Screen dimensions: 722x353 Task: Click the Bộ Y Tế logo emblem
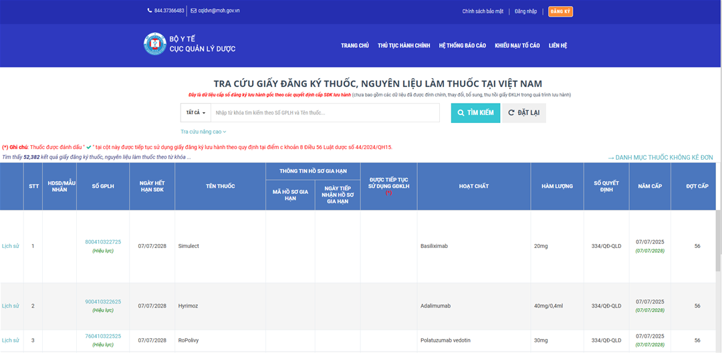pyautogui.click(x=154, y=44)
